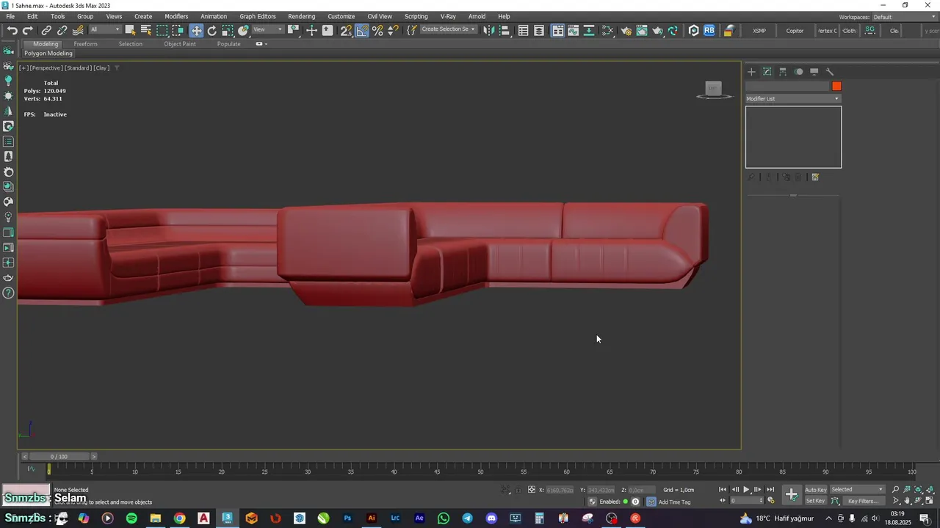Image resolution: width=940 pixels, height=528 pixels.
Task: Toggle Percent Snap on the toolbar
Action: [x=377, y=30]
